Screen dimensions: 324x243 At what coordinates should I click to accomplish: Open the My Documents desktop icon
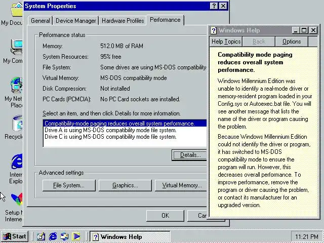(17, 10)
